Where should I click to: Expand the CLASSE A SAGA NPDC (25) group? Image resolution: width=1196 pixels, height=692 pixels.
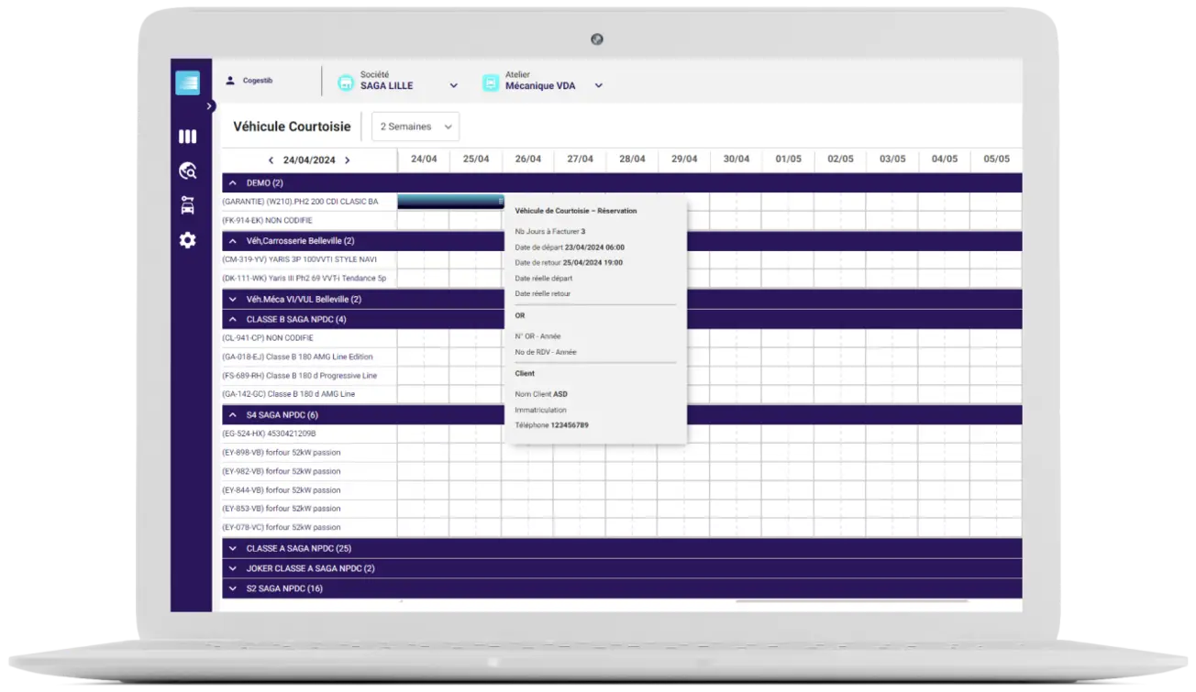[233, 548]
